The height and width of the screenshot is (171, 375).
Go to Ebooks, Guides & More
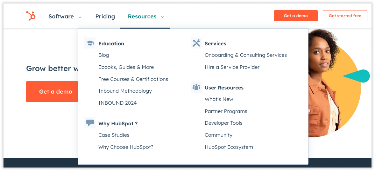126,67
